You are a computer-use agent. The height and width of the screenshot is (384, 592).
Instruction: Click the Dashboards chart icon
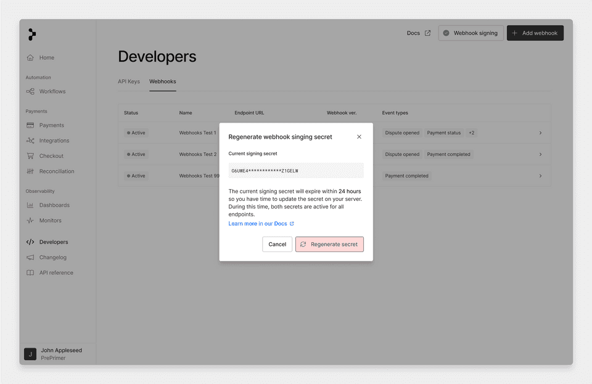30,205
